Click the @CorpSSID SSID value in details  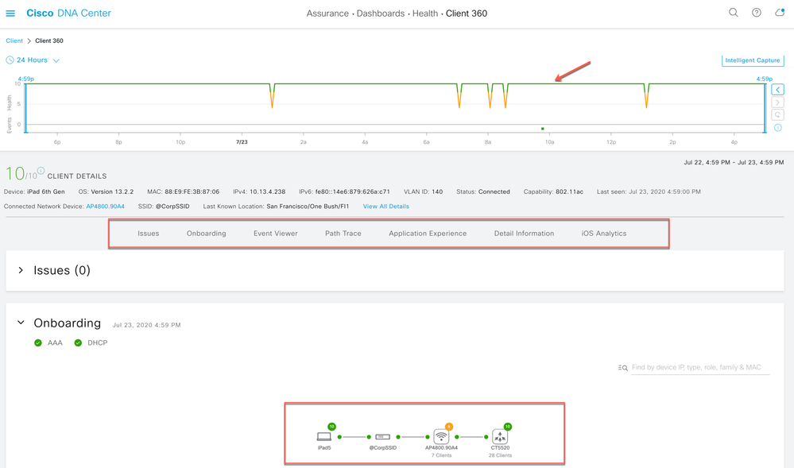(172, 206)
